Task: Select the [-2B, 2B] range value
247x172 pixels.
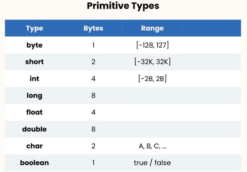Action: coord(153,78)
